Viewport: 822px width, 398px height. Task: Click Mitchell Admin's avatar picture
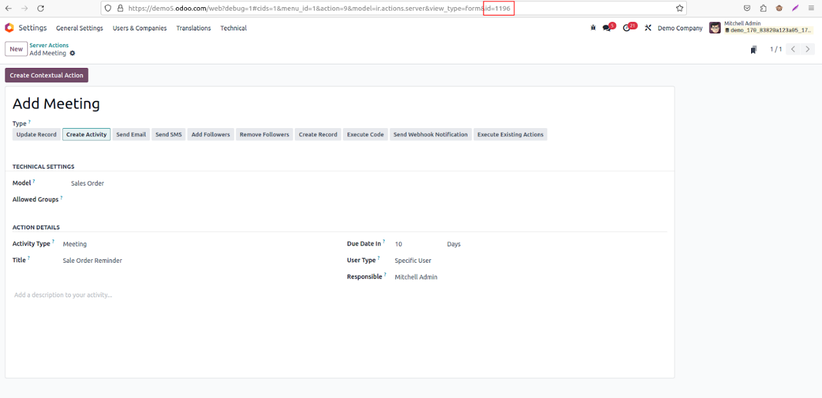pyautogui.click(x=715, y=27)
